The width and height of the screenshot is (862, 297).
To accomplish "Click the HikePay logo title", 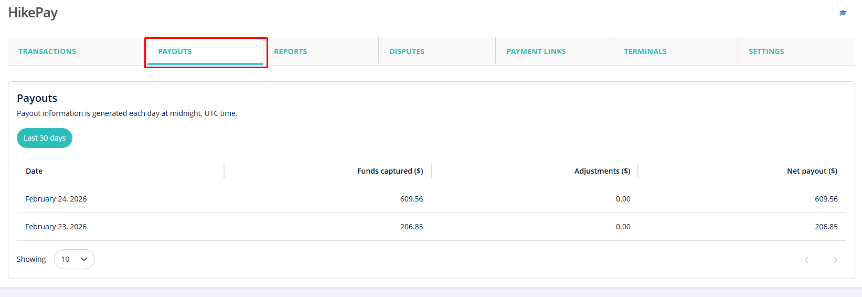I will [x=33, y=13].
